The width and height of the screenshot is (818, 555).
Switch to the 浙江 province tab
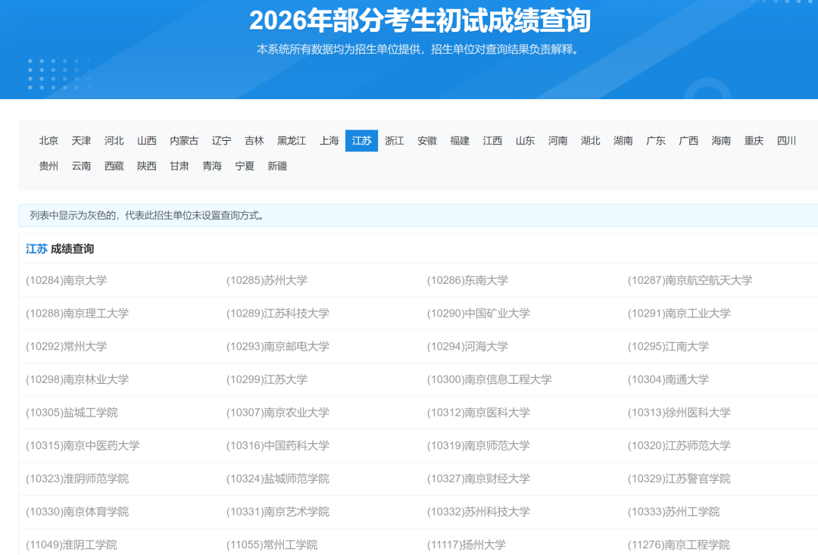point(394,140)
